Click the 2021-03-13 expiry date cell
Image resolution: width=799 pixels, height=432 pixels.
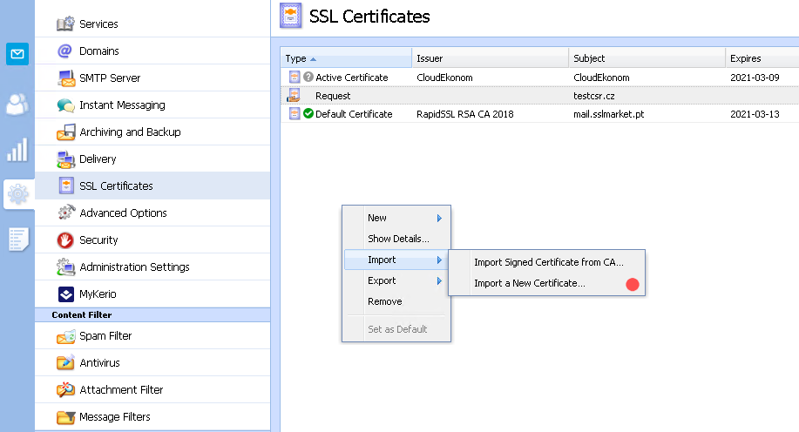pyautogui.click(x=755, y=114)
